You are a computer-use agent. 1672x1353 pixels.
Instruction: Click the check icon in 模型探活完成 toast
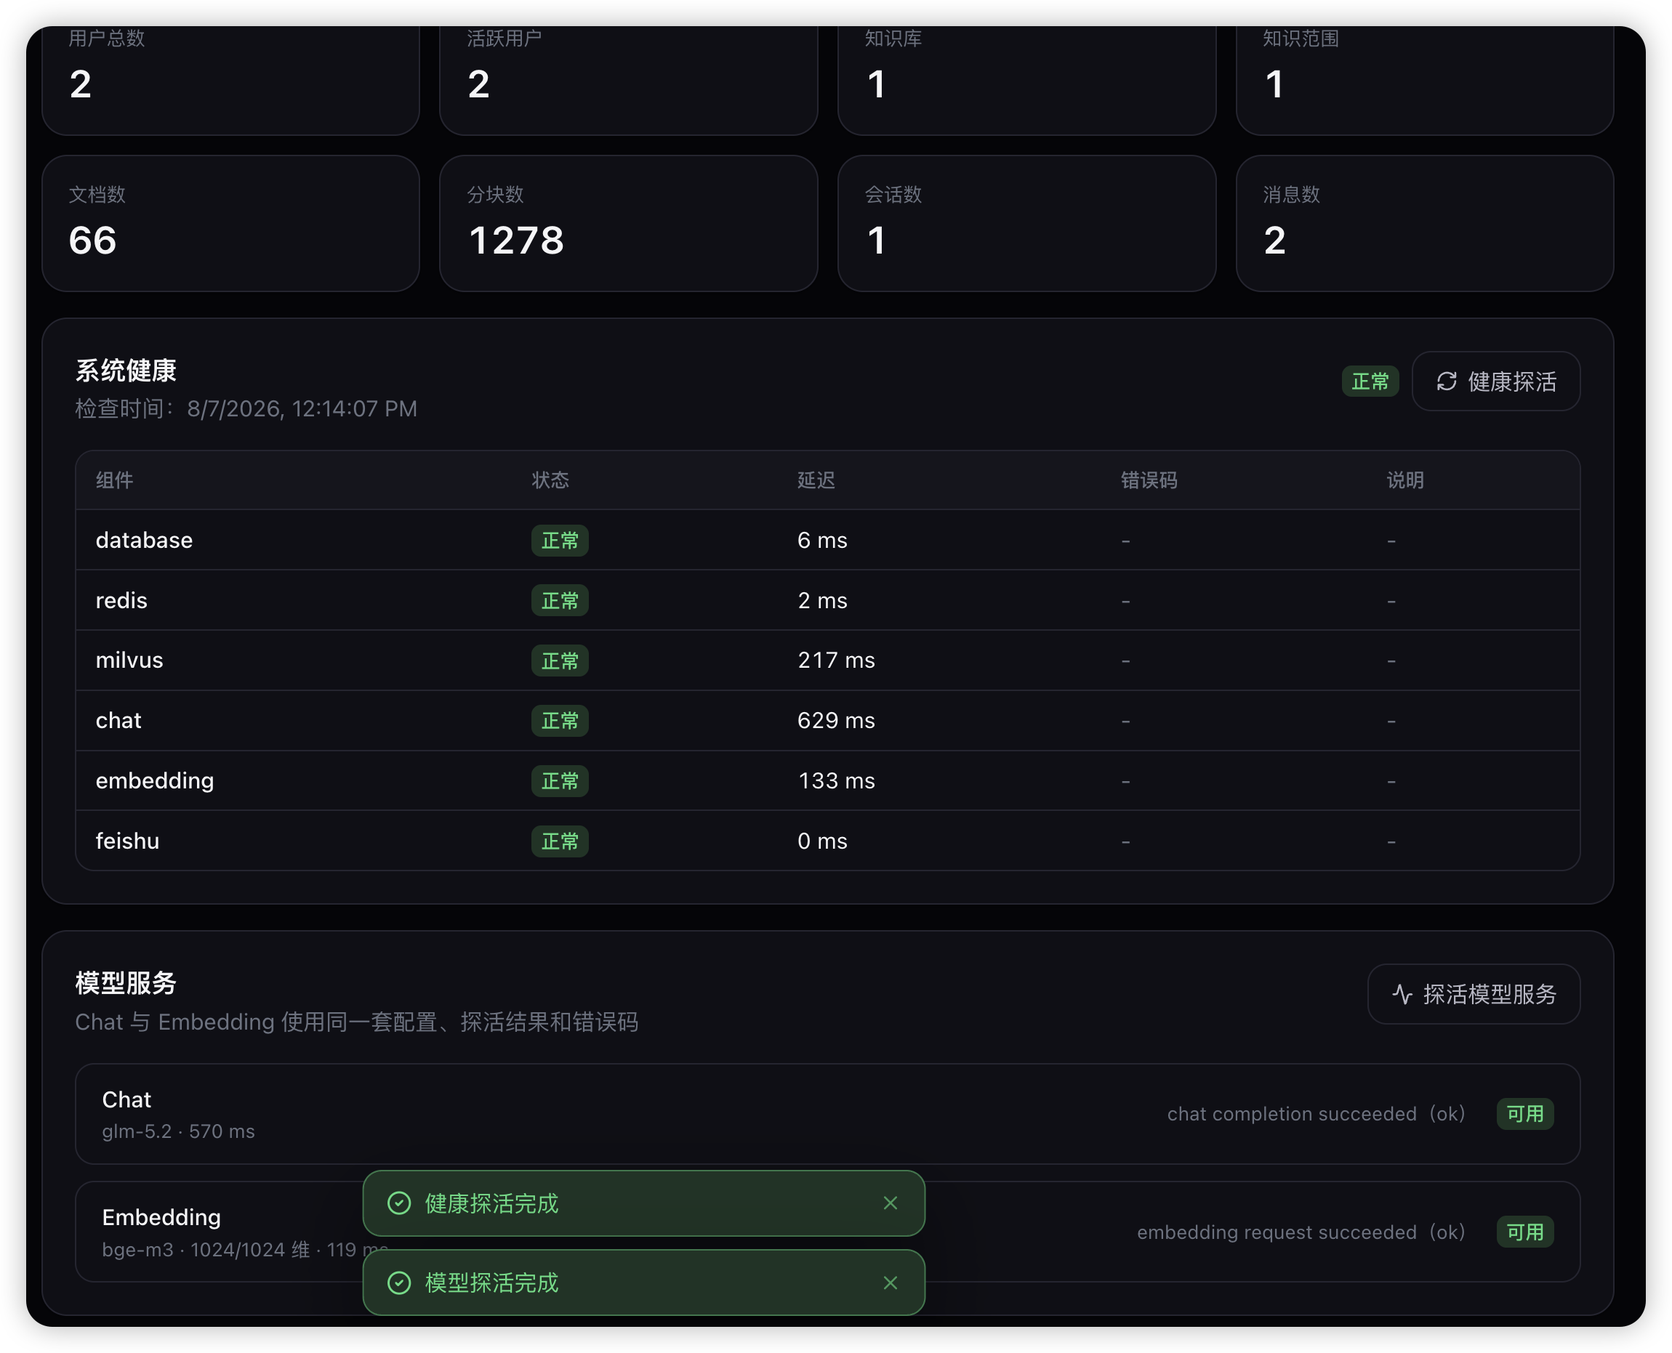coord(399,1282)
